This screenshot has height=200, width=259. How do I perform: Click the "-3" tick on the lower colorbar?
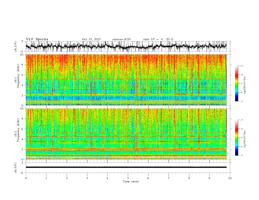[241, 120]
